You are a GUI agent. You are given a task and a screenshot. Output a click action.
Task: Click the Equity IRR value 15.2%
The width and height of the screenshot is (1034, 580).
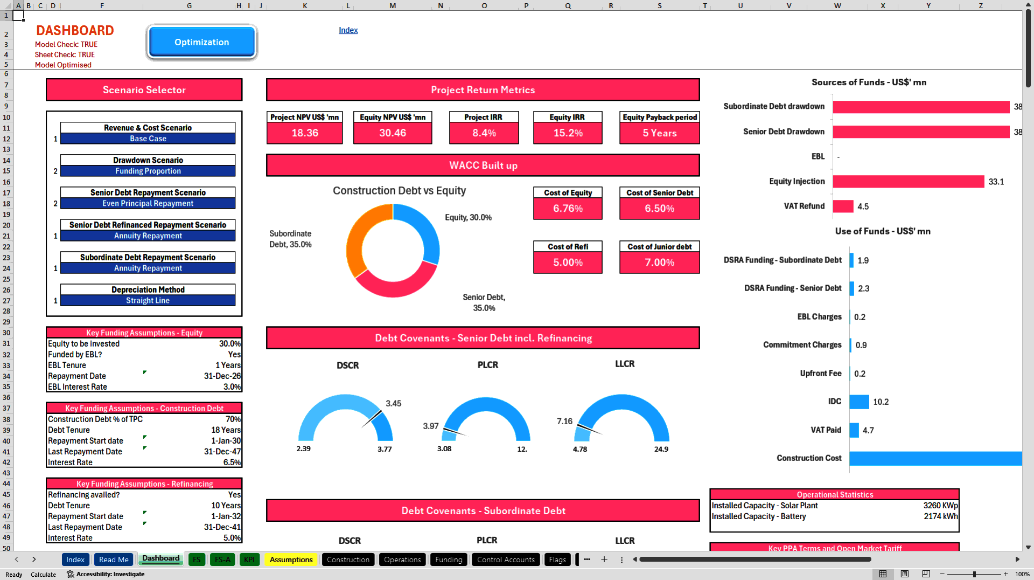pyautogui.click(x=568, y=133)
